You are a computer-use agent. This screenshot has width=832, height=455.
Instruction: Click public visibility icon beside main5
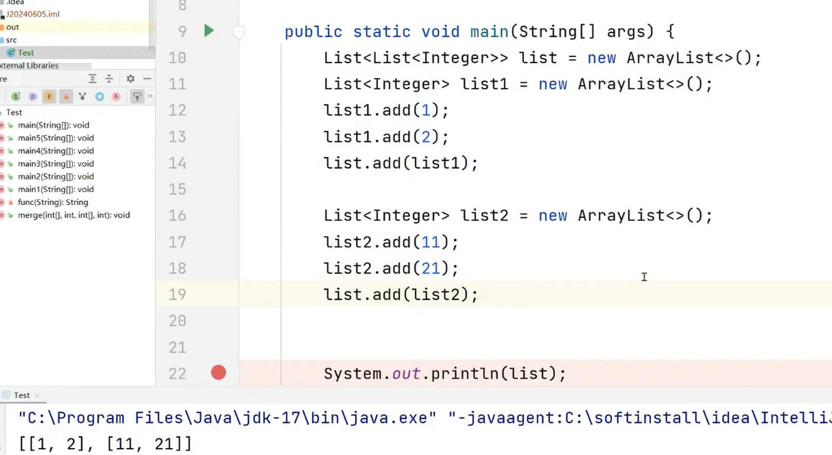10,138
